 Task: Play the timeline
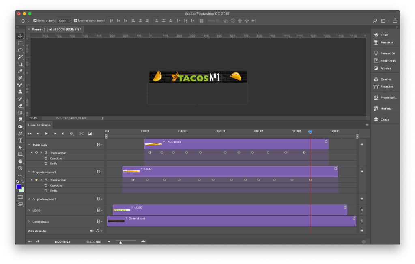[x=46, y=134]
